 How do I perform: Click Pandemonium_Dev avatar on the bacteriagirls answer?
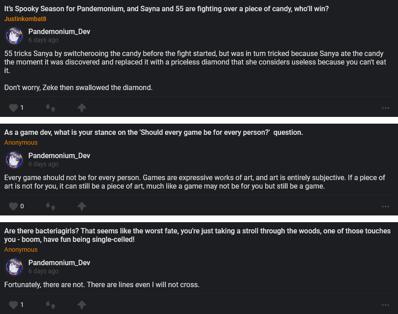point(14,267)
